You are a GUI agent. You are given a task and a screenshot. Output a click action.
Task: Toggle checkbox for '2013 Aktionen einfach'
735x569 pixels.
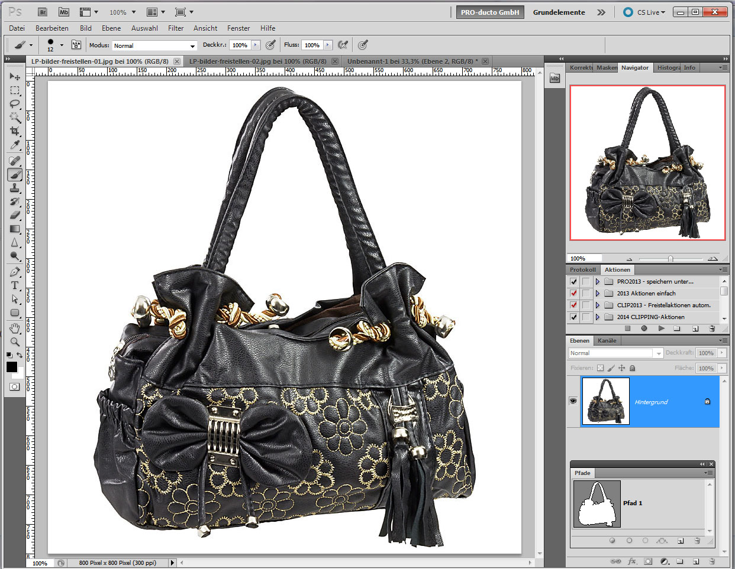(x=573, y=293)
